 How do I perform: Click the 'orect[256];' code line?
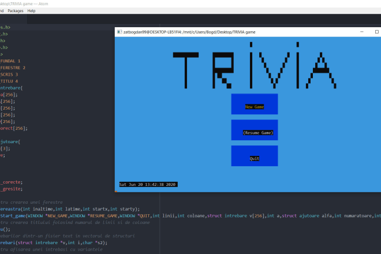14,128
